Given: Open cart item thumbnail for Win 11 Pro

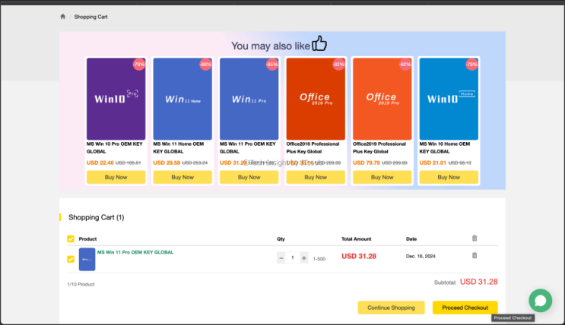Looking at the screenshot, I should pyautogui.click(x=87, y=259).
